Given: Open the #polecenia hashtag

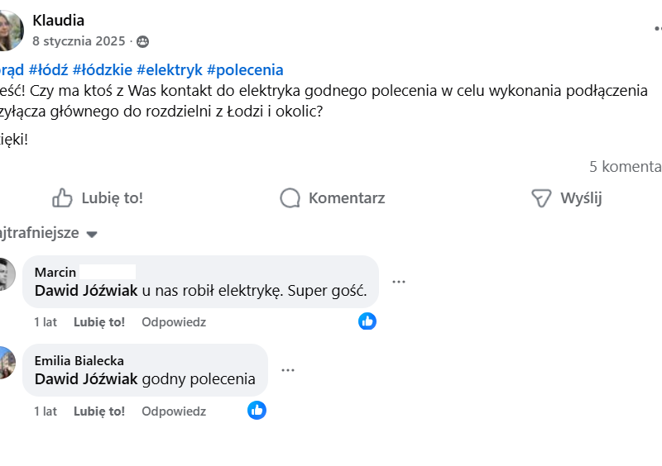Looking at the screenshot, I should [x=245, y=70].
